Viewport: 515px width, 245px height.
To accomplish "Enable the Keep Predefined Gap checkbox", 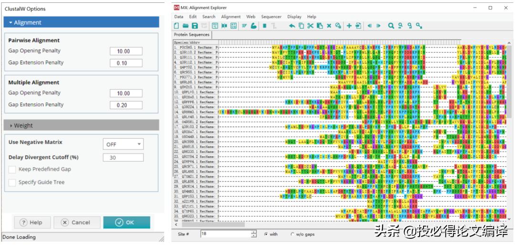I will click(12, 170).
